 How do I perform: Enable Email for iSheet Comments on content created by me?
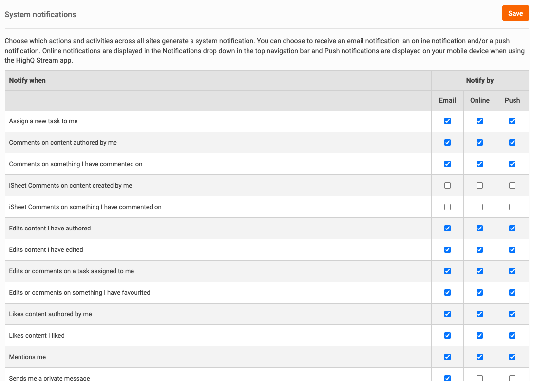(x=447, y=186)
